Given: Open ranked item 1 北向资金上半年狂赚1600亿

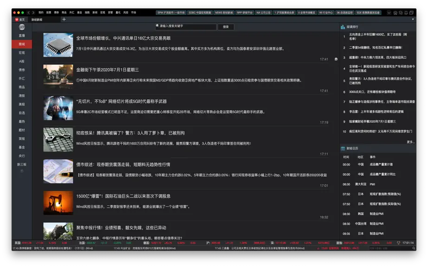Looking at the screenshot, I should 378,37.
